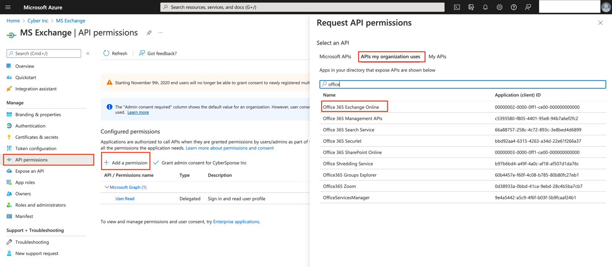Close the Request API permissions panel
Image resolution: width=612 pixels, height=267 pixels.
[600, 23]
